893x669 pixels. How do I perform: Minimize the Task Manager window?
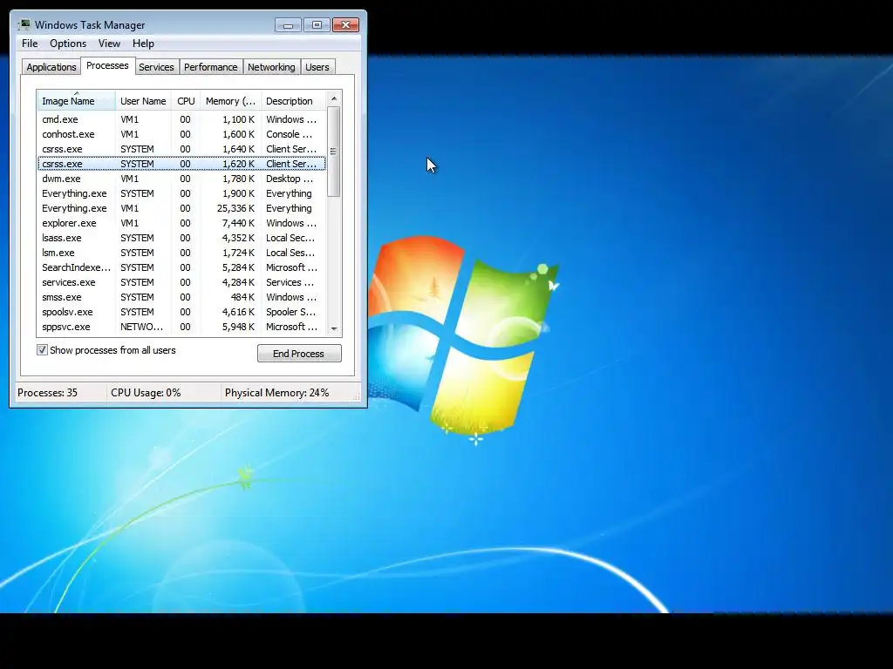[x=288, y=25]
